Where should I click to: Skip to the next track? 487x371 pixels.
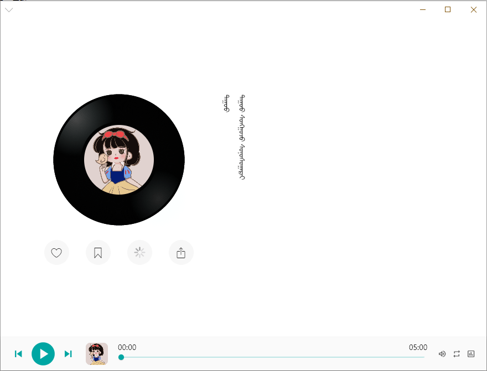[68, 354]
